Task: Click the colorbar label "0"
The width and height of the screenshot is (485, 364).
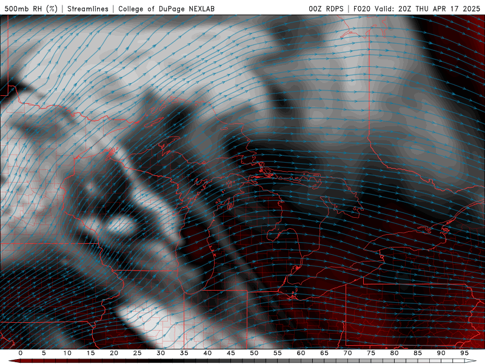Action: (x=21, y=353)
